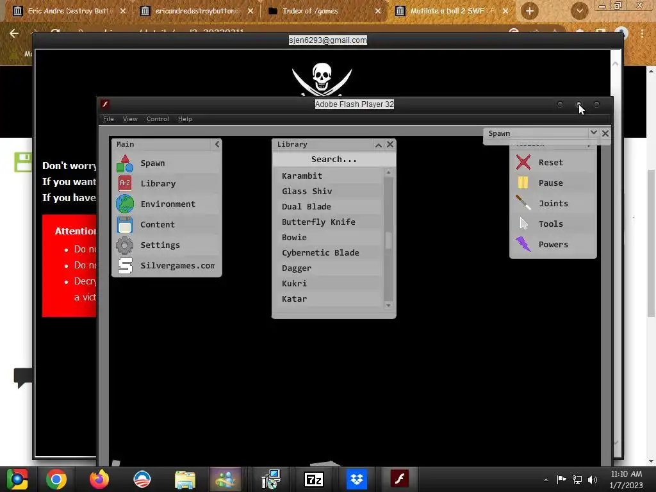The width and height of the screenshot is (656, 492).
Task: Switch to Mutilate a Doll 2 SWF tab
Action: (452, 11)
